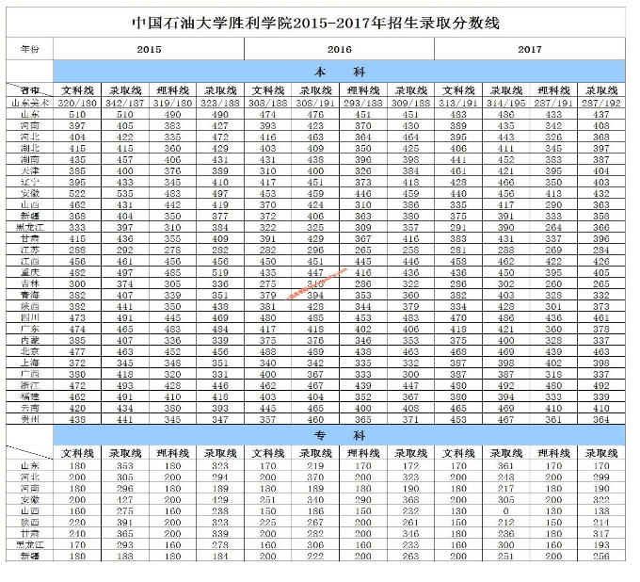Select the 福建 row label
640x582 pixels.
[x=29, y=396]
